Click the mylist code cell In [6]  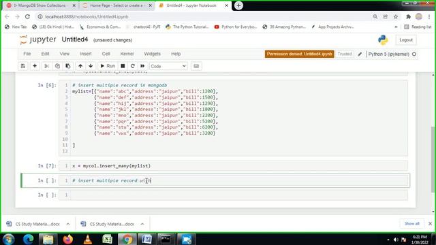point(239,118)
